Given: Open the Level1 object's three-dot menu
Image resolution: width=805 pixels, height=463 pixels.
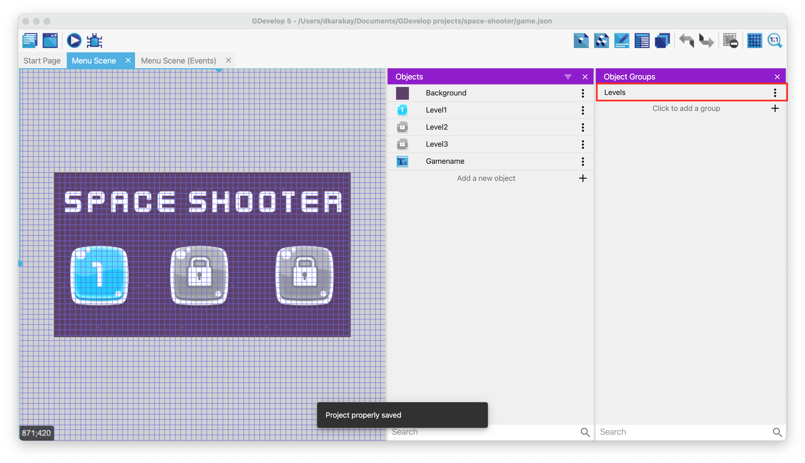Looking at the screenshot, I should tap(583, 110).
